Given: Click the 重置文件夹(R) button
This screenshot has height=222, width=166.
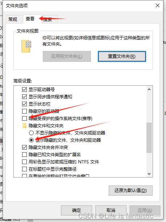Looking at the screenshot, I should coord(122,56).
